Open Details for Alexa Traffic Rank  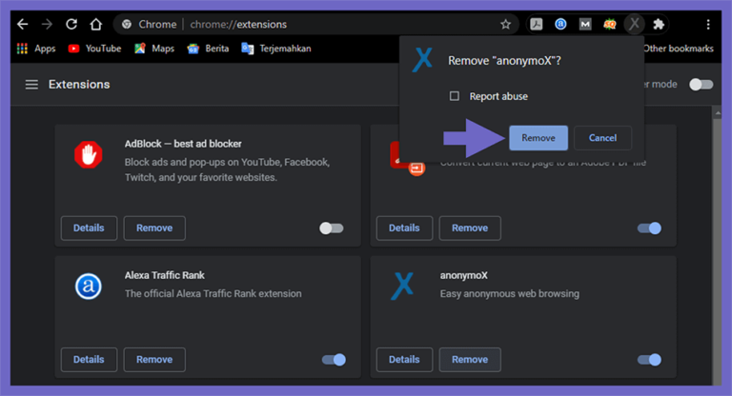(89, 360)
